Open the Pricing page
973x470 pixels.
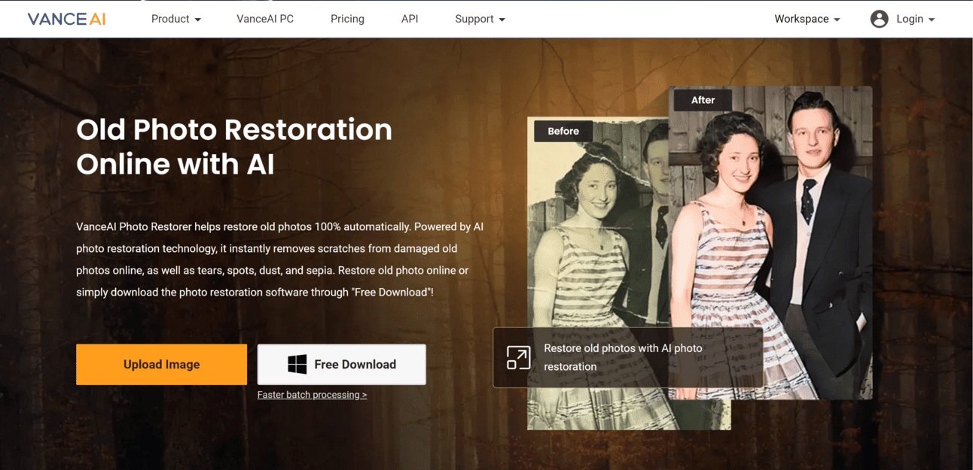click(347, 19)
